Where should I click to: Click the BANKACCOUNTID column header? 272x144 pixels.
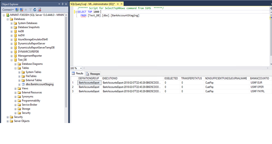260,79
